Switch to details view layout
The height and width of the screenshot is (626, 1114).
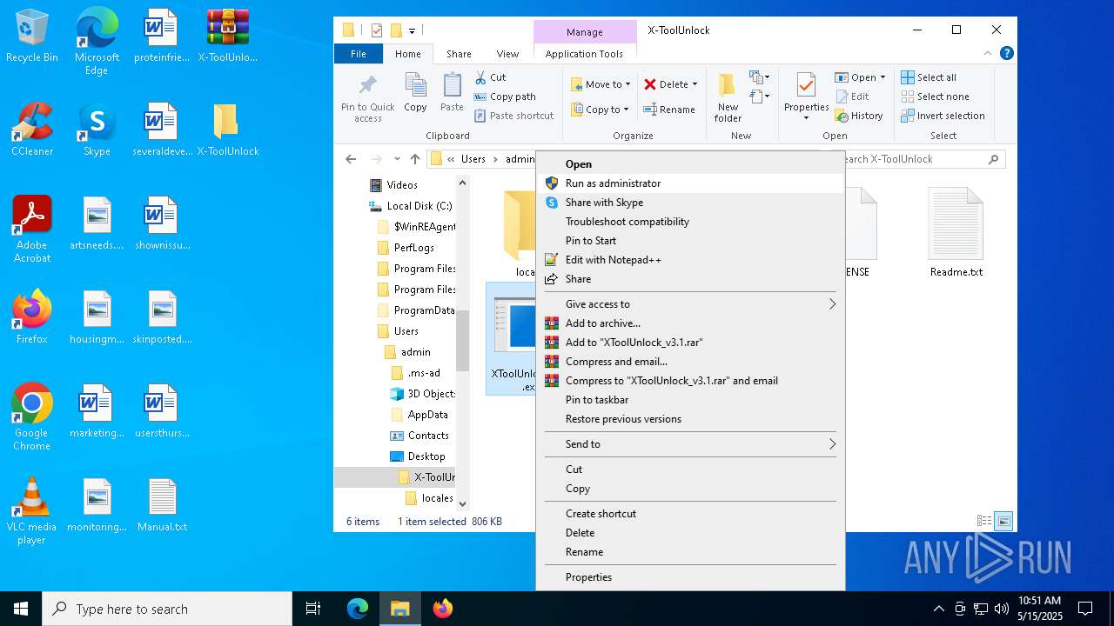pos(984,522)
